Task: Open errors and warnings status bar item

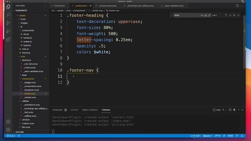Action: pos(11,136)
